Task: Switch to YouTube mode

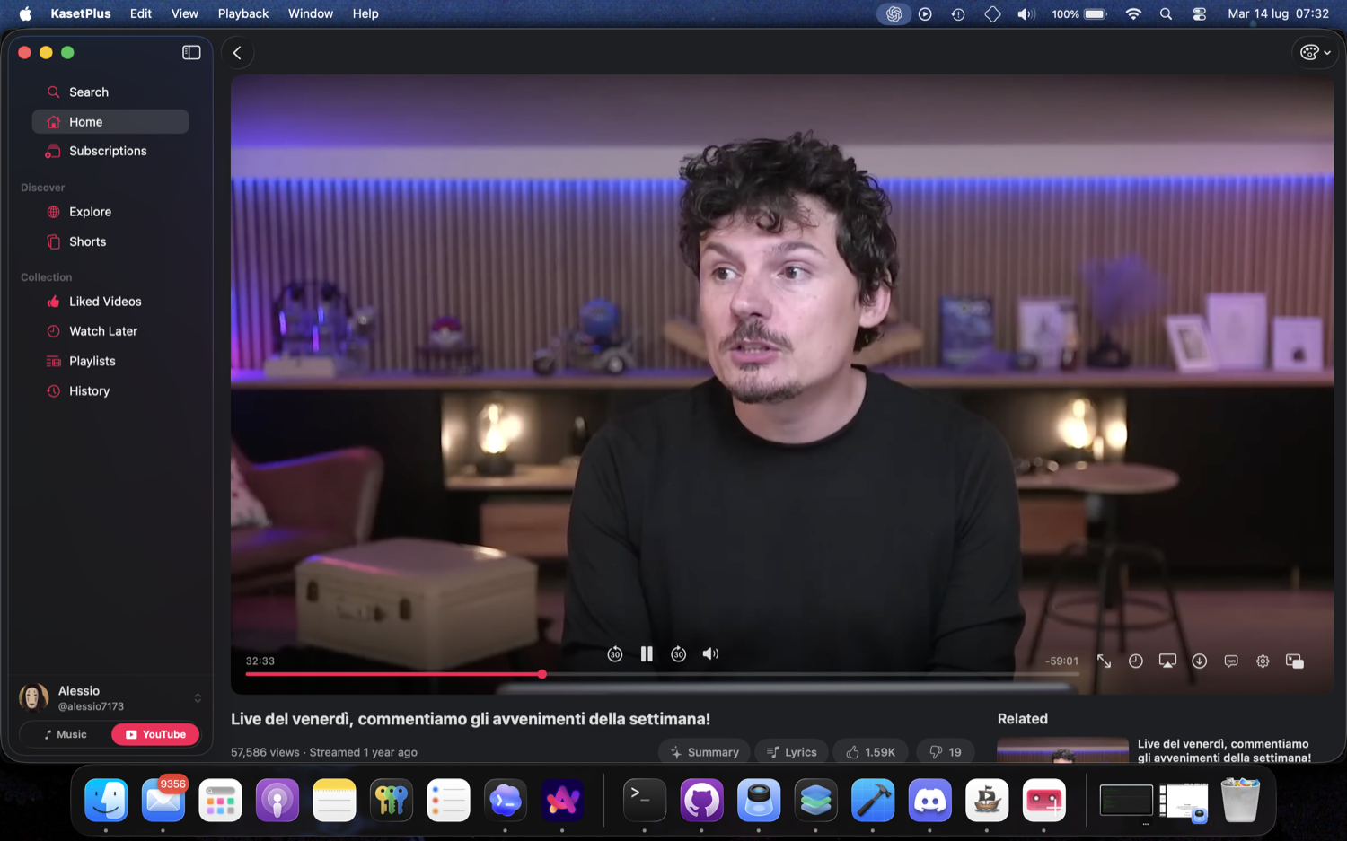Action: pyautogui.click(x=155, y=734)
